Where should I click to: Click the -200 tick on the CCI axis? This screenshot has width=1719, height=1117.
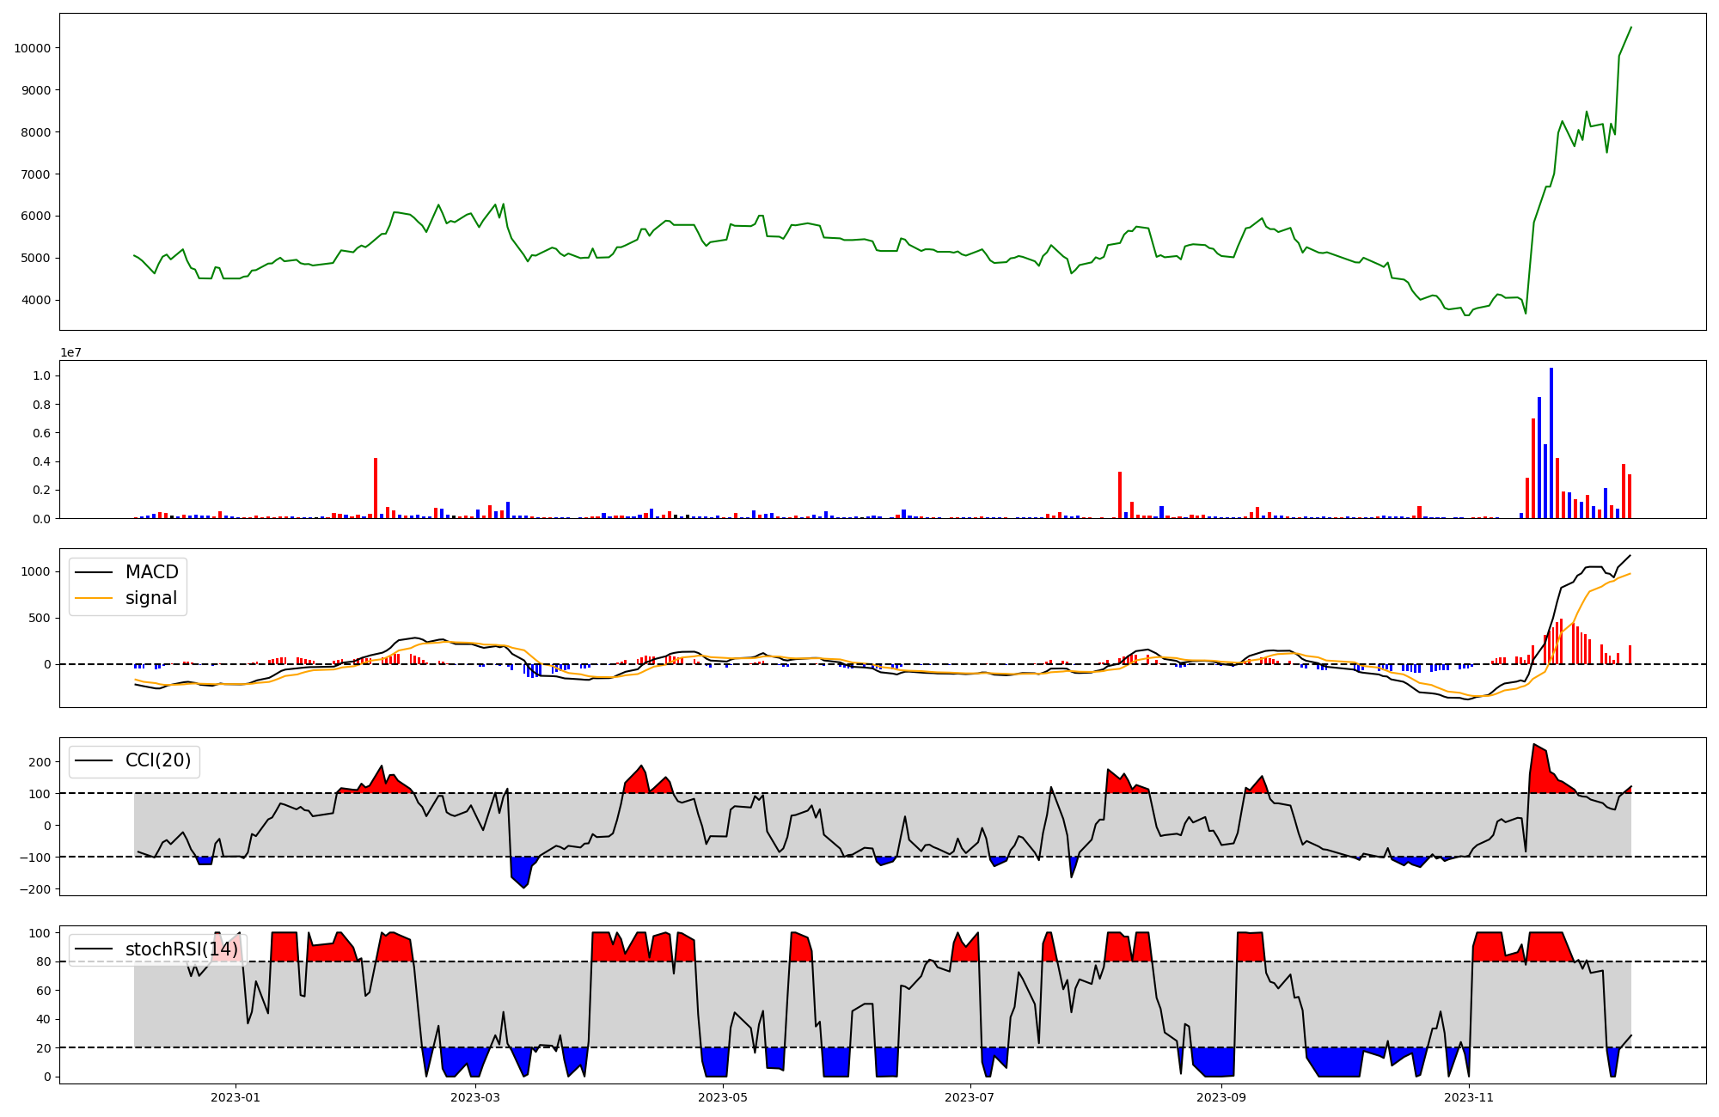tap(36, 889)
